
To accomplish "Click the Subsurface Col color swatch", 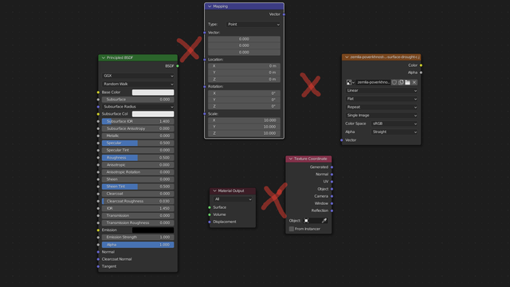I will (x=153, y=114).
